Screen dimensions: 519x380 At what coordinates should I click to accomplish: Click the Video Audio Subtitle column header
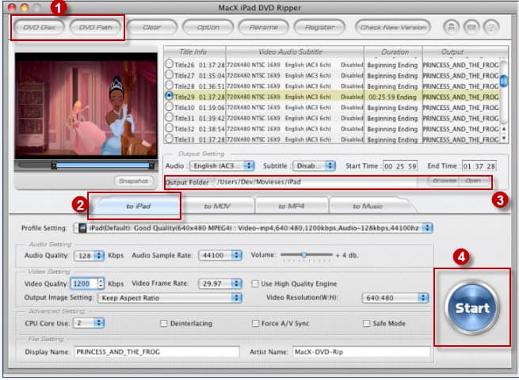(295, 52)
